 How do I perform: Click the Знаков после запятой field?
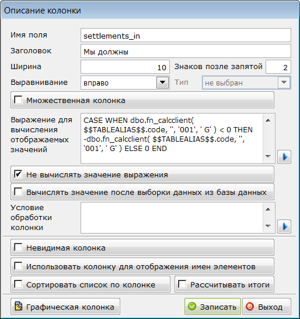click(x=278, y=67)
